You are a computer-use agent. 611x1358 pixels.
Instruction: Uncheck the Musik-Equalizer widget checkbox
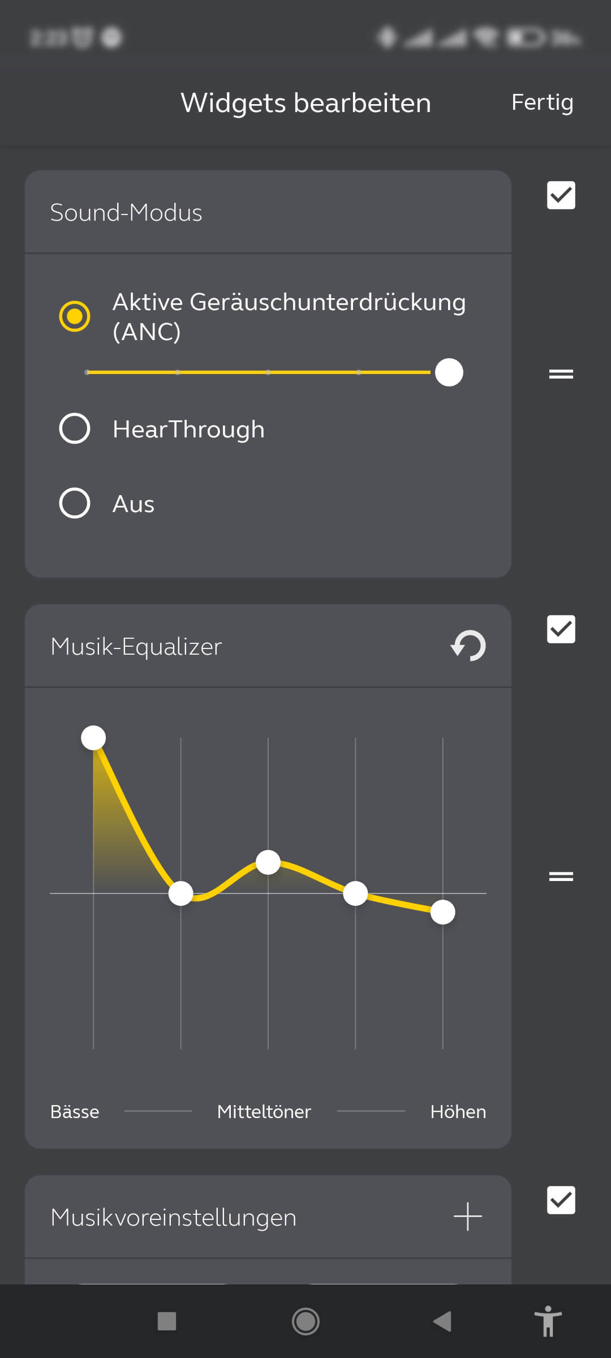coord(561,629)
